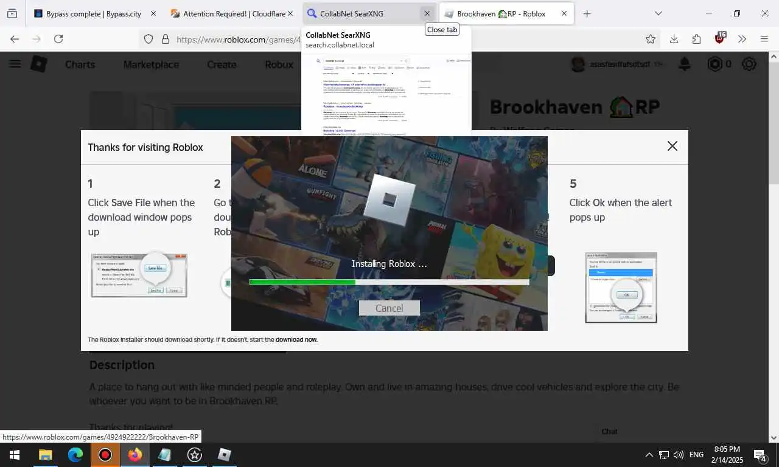Click the Roblox logo home icon

point(39,64)
